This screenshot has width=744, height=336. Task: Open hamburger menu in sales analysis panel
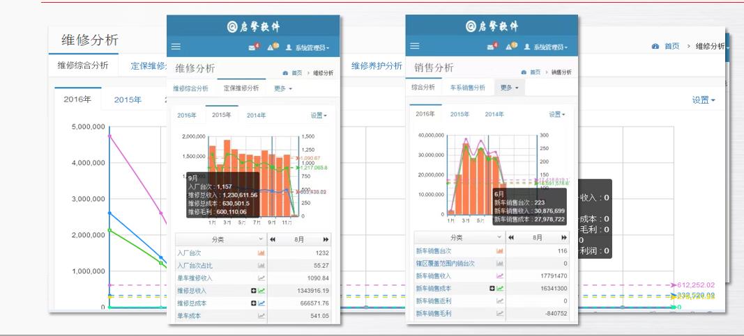(x=415, y=47)
